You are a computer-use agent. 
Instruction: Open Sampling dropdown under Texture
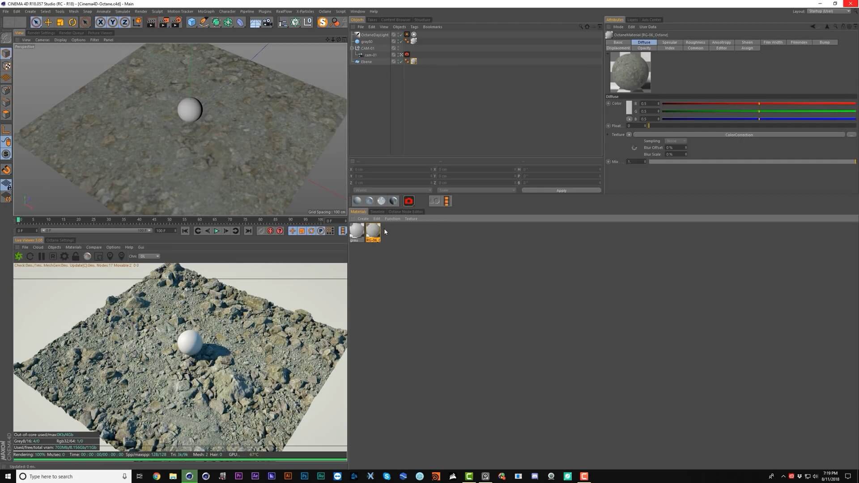(x=675, y=141)
